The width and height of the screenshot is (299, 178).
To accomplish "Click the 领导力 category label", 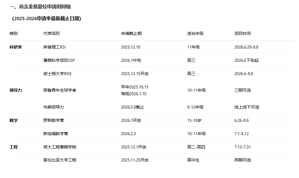I will click(x=16, y=90).
